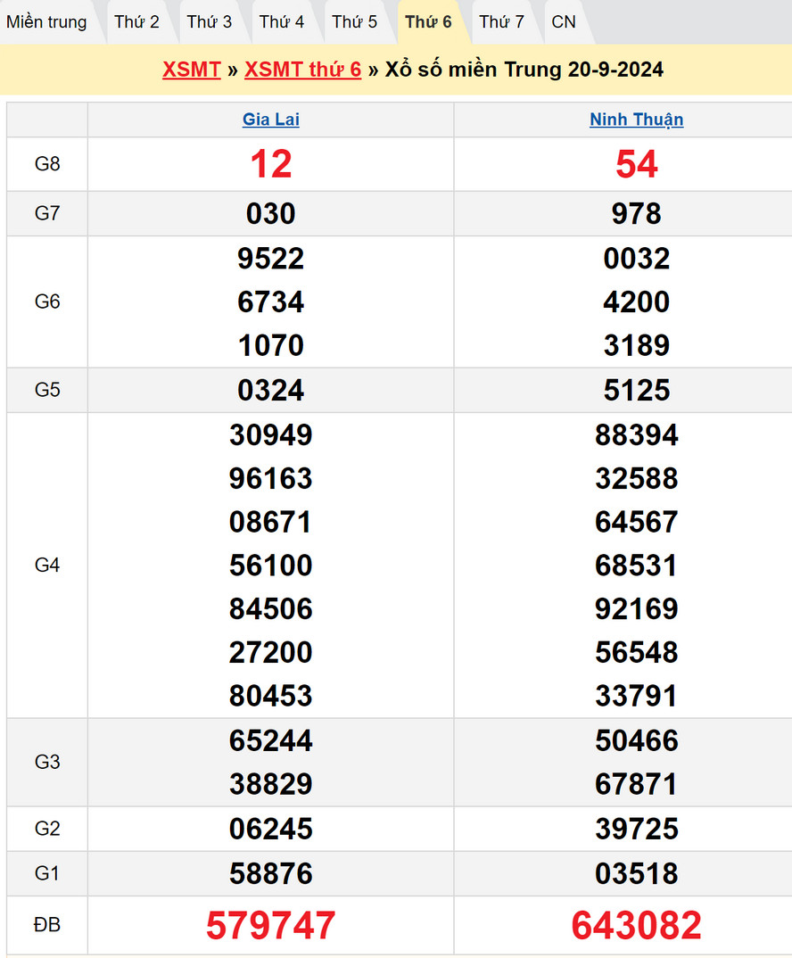Open the Gia Lai province link
Viewport: 792px width, 958px height.
click(x=271, y=120)
